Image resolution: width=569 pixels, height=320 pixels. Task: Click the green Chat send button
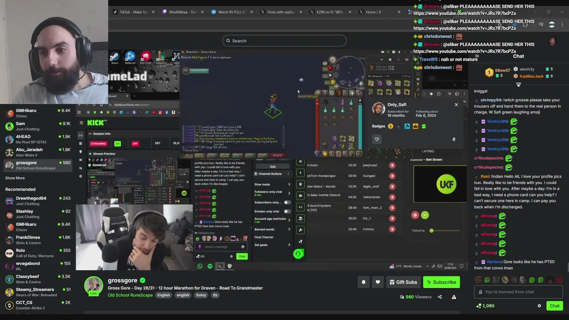click(x=554, y=306)
